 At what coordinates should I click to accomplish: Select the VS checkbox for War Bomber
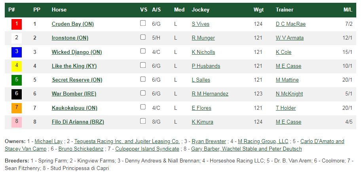pos(143,93)
